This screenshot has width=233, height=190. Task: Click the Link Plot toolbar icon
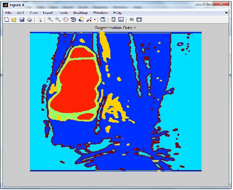[x=103, y=19]
